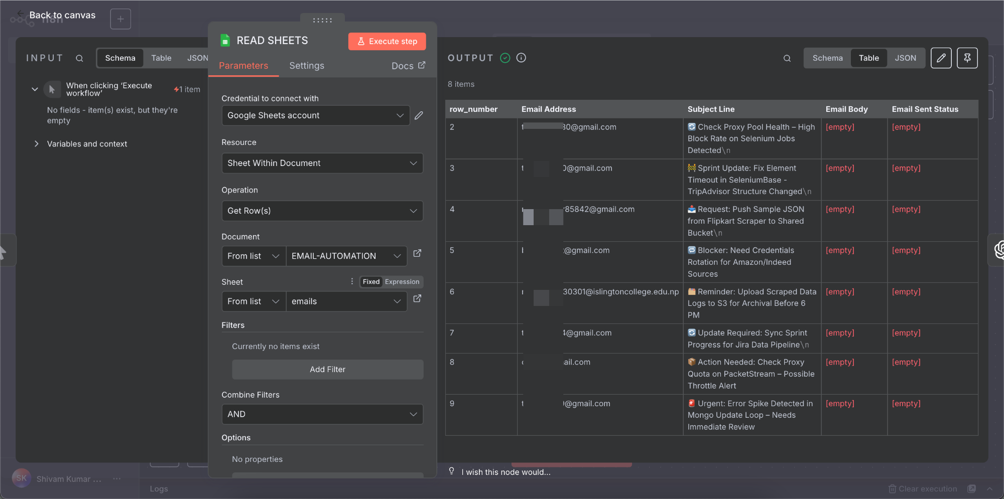Open EMAIL-AUTOMATION document in new tab

[417, 254]
